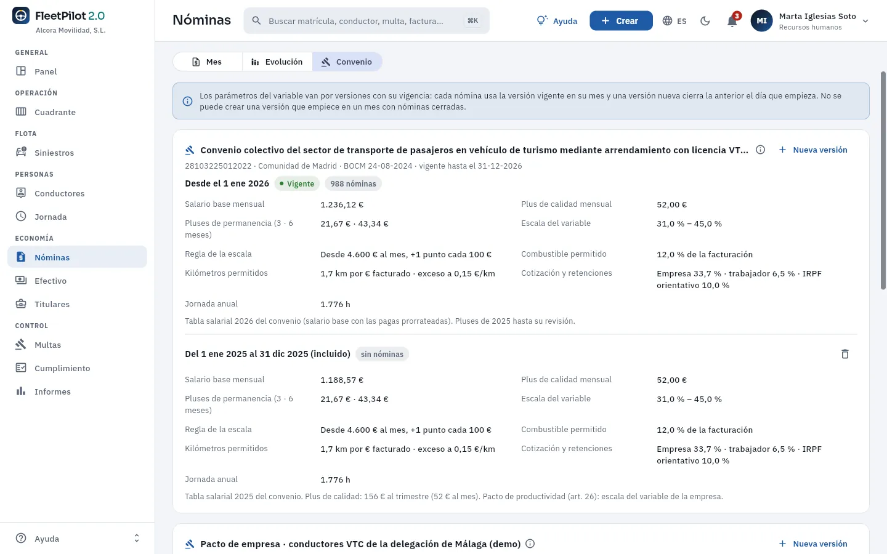Click the 988 nóminas badge
The height and width of the screenshot is (554, 887).
(x=353, y=183)
